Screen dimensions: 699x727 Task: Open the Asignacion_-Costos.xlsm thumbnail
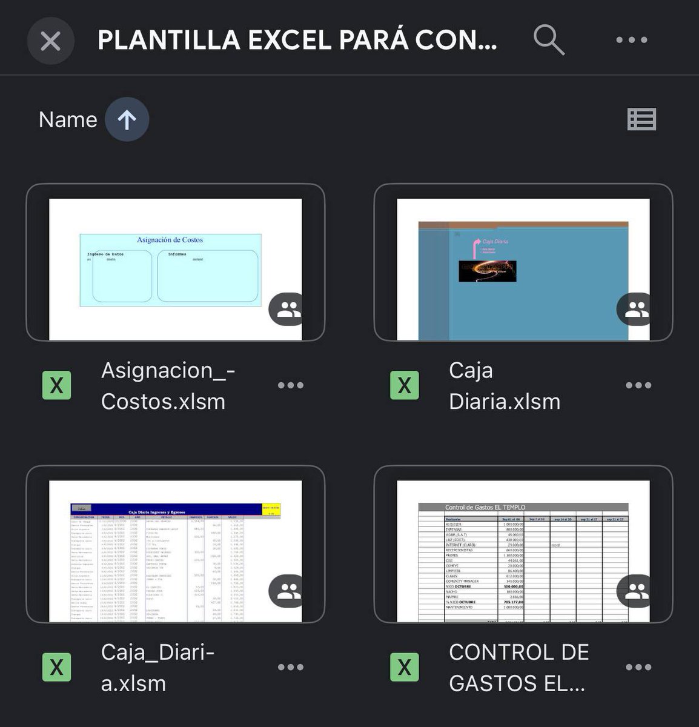[x=176, y=262]
